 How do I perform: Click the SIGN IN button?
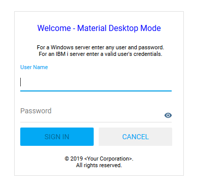(57, 137)
